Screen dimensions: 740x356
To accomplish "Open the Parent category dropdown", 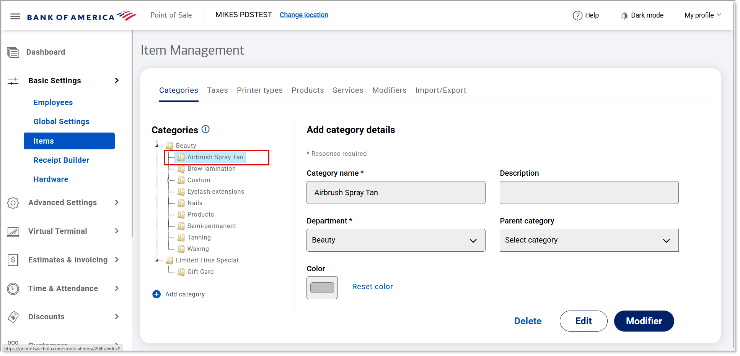I will click(x=589, y=240).
